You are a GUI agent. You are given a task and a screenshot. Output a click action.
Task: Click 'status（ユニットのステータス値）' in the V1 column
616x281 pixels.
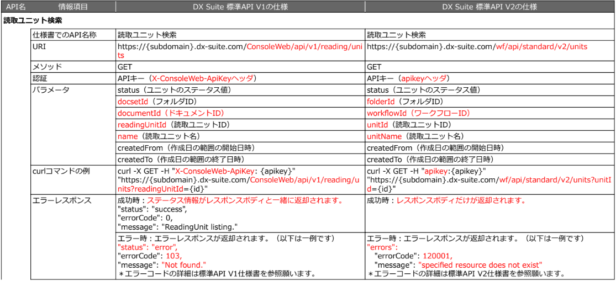tap(175, 90)
